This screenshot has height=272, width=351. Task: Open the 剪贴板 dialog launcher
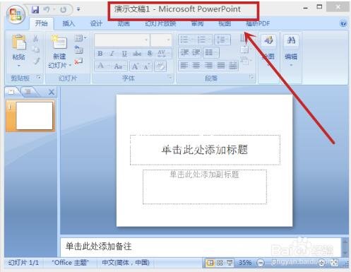(38, 77)
